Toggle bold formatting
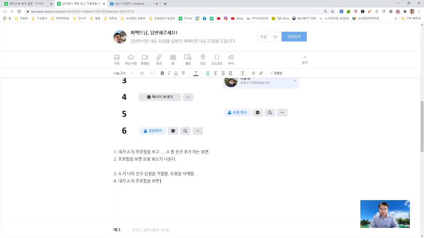424x238 pixels. coord(162,73)
